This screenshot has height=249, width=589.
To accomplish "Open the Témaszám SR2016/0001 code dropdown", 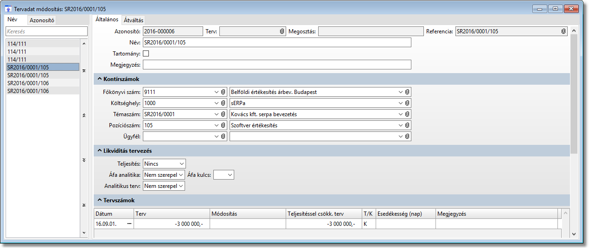I will tap(217, 114).
